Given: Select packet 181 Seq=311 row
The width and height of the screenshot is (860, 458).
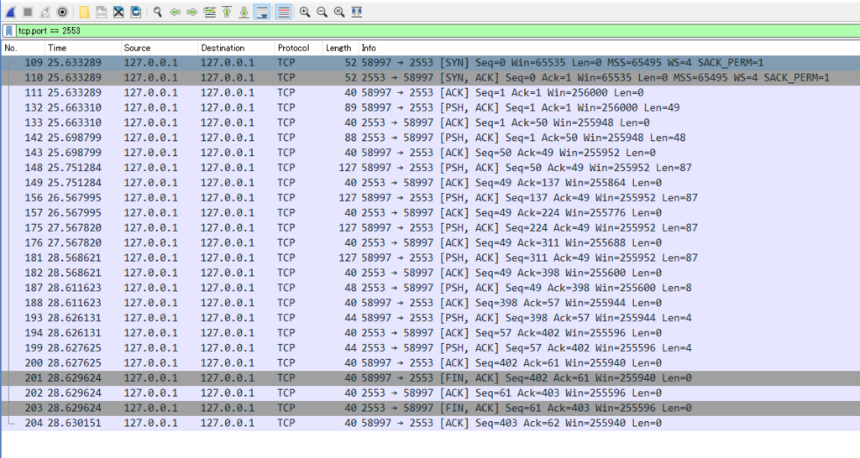Looking at the screenshot, I should pos(430,258).
